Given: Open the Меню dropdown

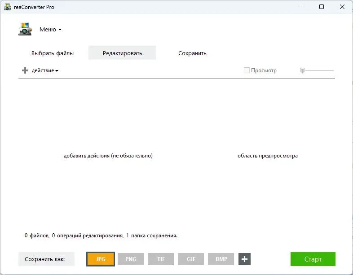Looking at the screenshot, I should pos(50,30).
